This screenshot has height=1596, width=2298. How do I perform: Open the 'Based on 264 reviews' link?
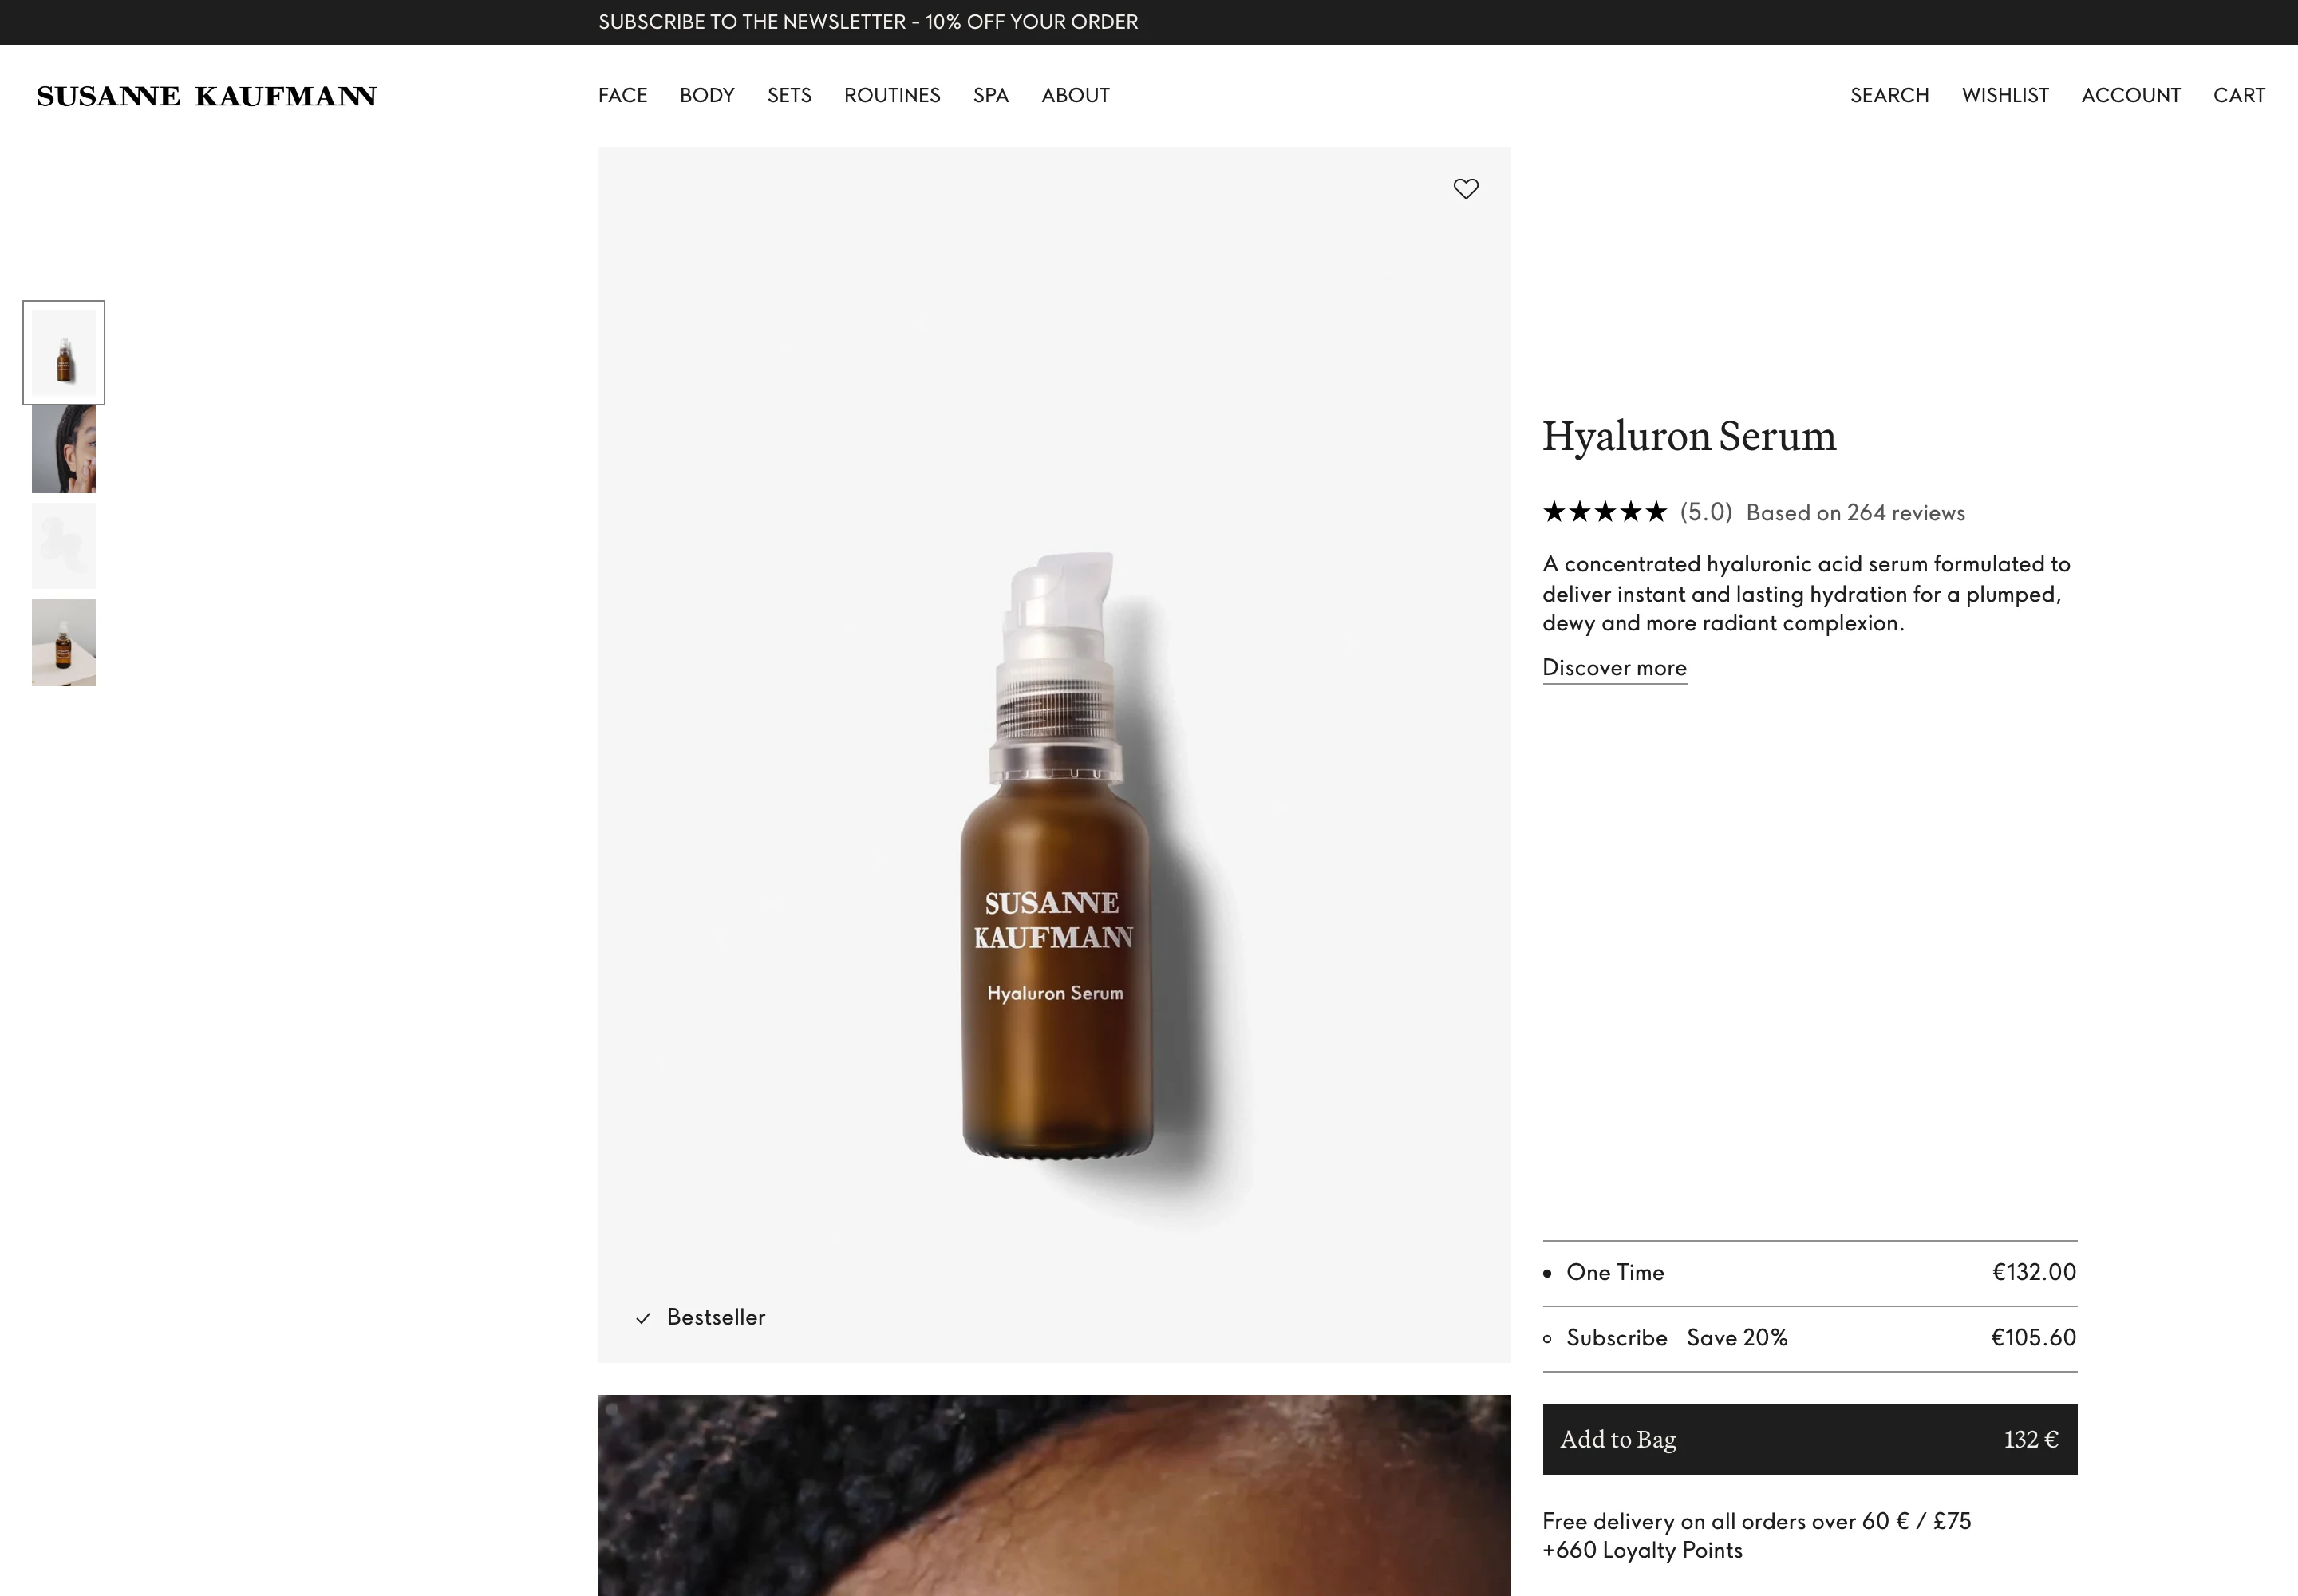[1855, 513]
